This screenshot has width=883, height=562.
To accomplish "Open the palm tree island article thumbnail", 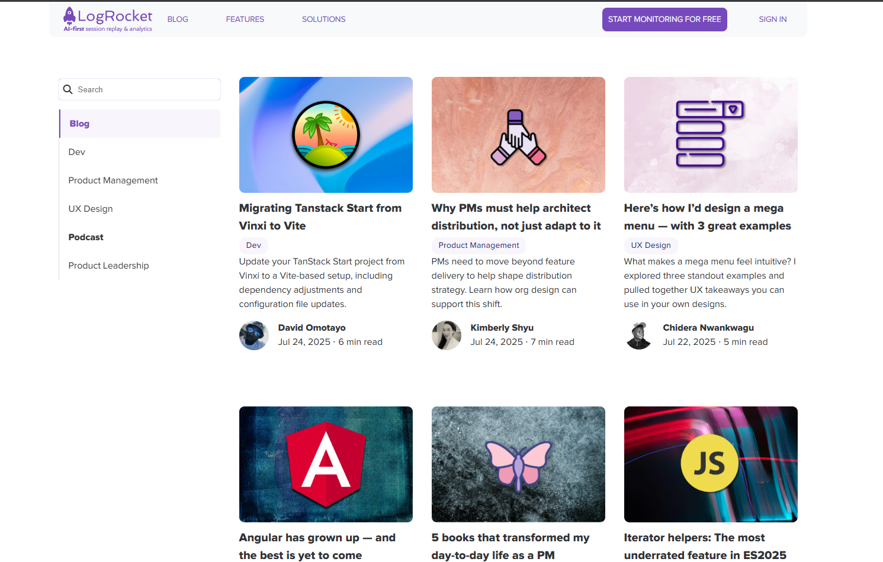I will click(326, 135).
